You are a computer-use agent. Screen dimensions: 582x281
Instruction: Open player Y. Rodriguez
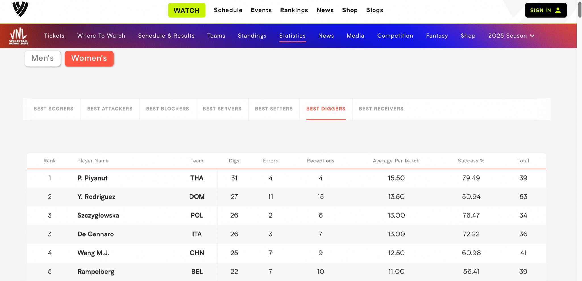[x=96, y=197]
